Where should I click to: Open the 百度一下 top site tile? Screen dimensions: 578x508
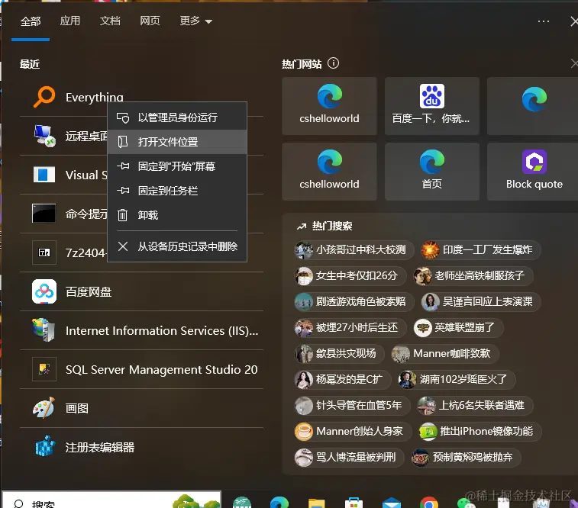pyautogui.click(x=431, y=106)
